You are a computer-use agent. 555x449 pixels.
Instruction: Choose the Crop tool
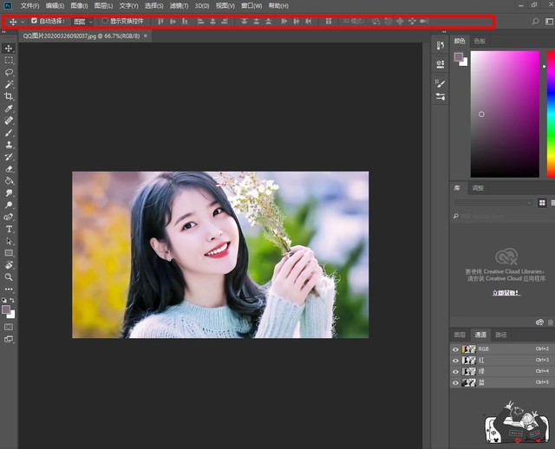point(9,97)
